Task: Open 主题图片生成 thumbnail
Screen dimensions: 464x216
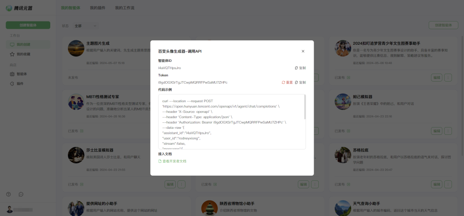Action: 76,48
